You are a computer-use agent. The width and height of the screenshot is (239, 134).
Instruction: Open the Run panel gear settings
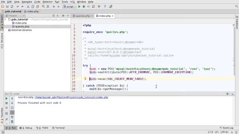tap(227, 94)
